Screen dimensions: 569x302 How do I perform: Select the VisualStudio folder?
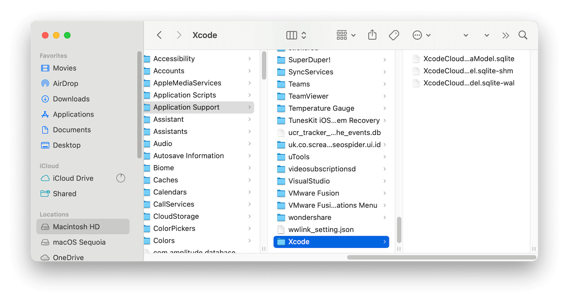tap(331, 181)
